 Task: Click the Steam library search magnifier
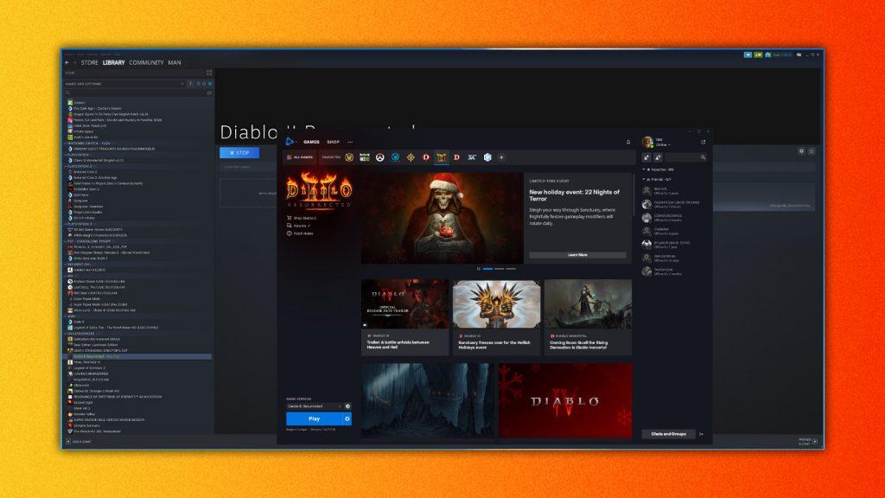pyautogui.click(x=67, y=93)
